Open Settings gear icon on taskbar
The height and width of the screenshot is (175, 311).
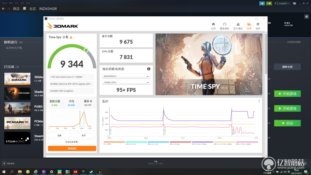coord(52,172)
